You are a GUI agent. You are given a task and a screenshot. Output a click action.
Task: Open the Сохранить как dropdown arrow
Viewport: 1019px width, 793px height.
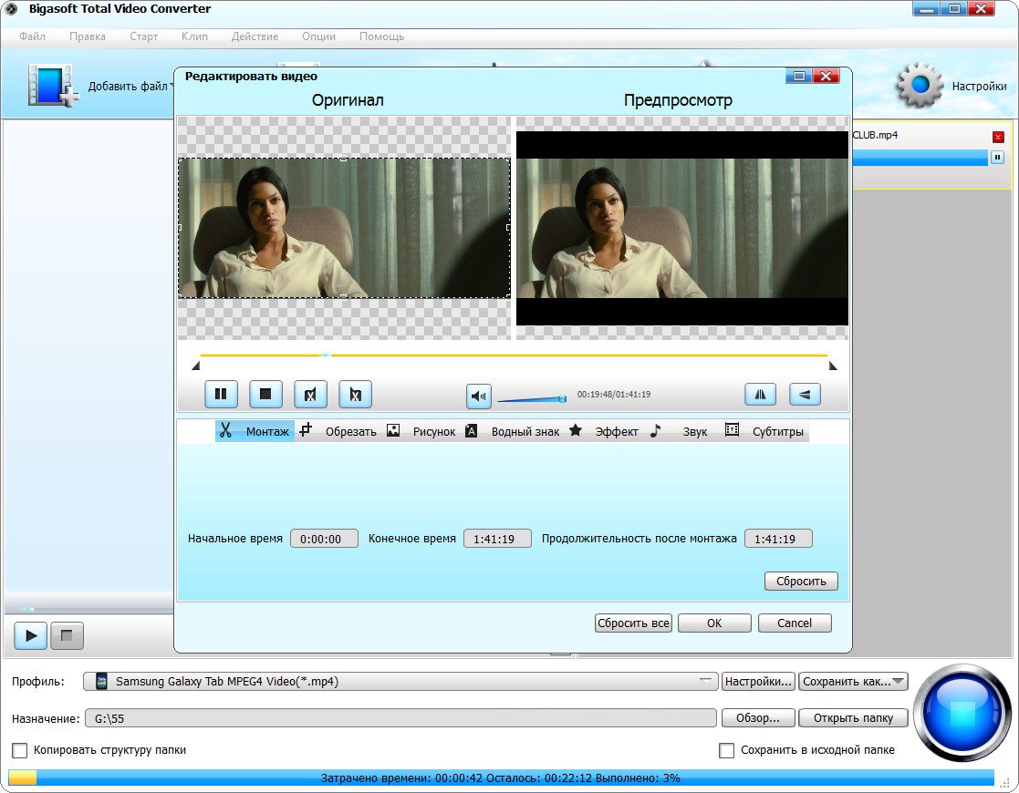point(898,681)
